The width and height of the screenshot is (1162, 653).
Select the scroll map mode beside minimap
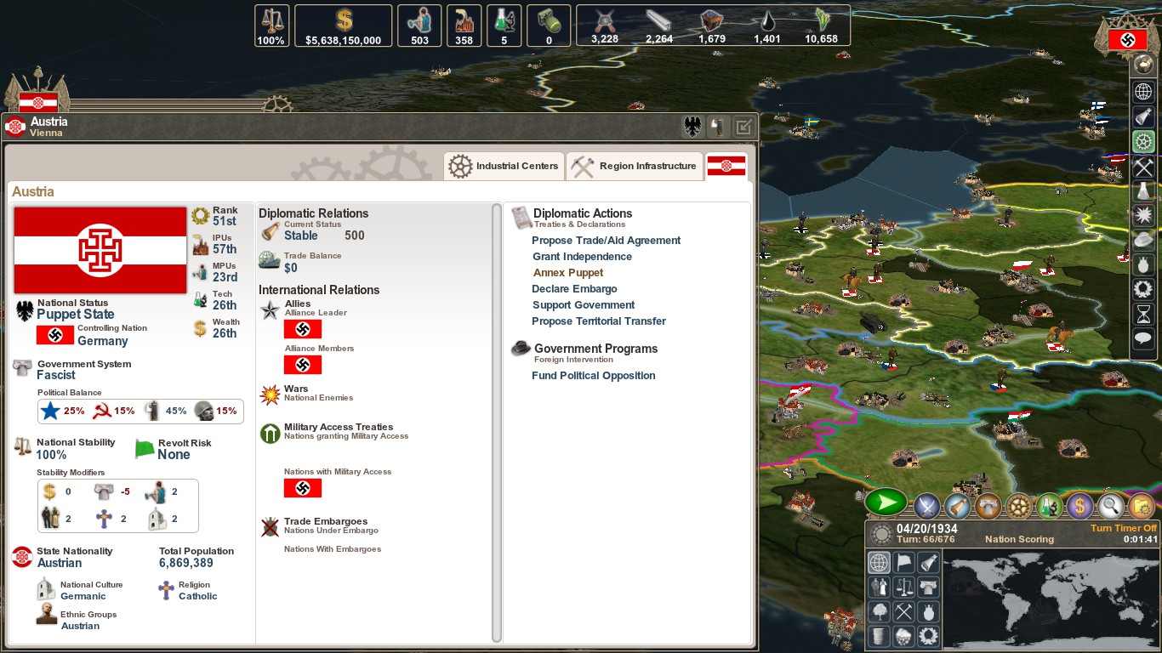point(928,563)
